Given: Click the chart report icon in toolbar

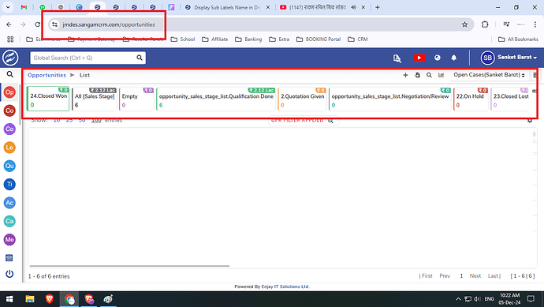Looking at the screenshot, I should [441, 75].
